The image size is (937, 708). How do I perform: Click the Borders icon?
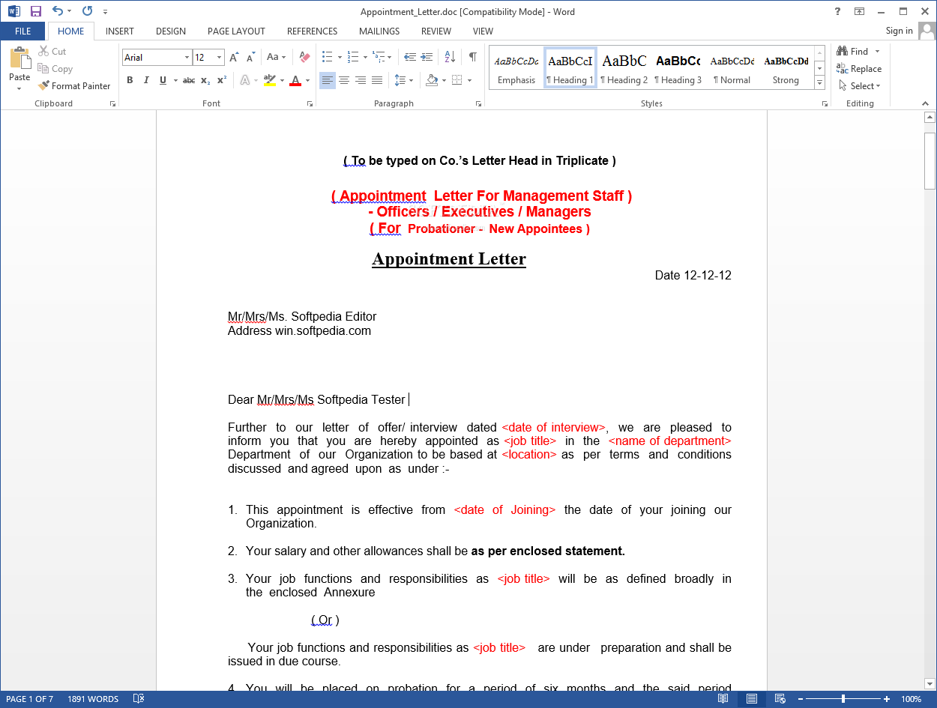pyautogui.click(x=457, y=80)
